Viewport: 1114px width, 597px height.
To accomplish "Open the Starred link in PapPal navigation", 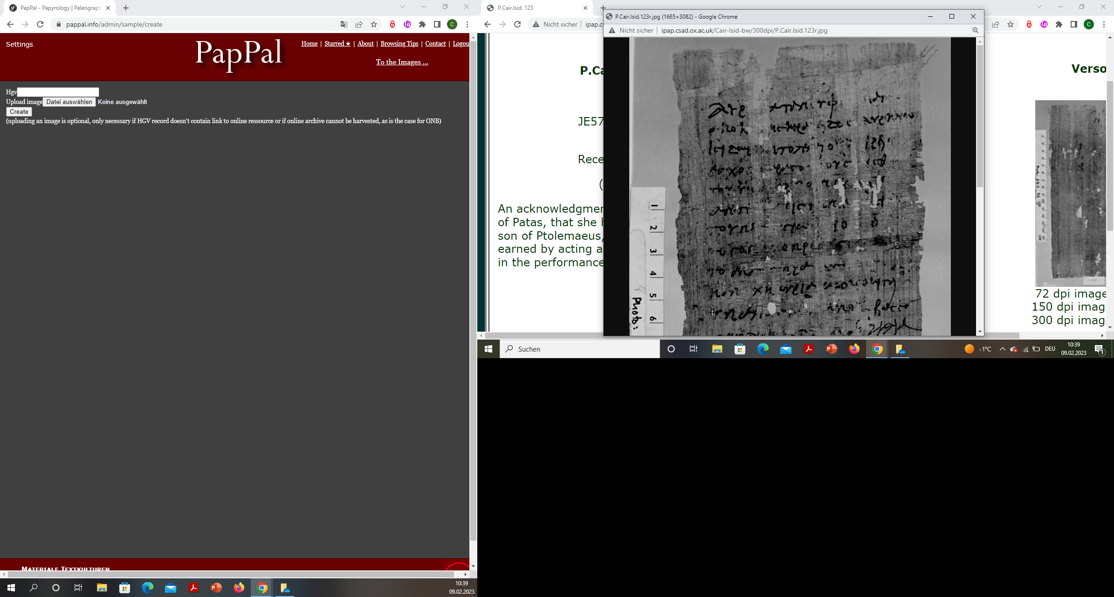I will point(337,43).
